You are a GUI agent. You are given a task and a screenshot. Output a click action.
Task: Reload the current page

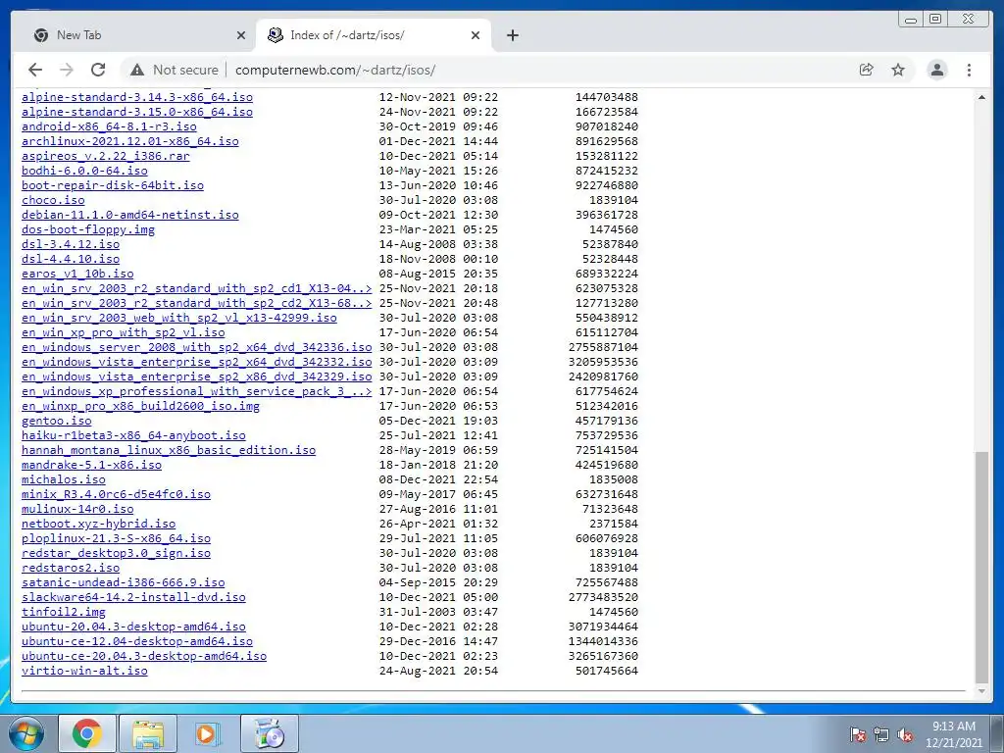pyautogui.click(x=98, y=70)
